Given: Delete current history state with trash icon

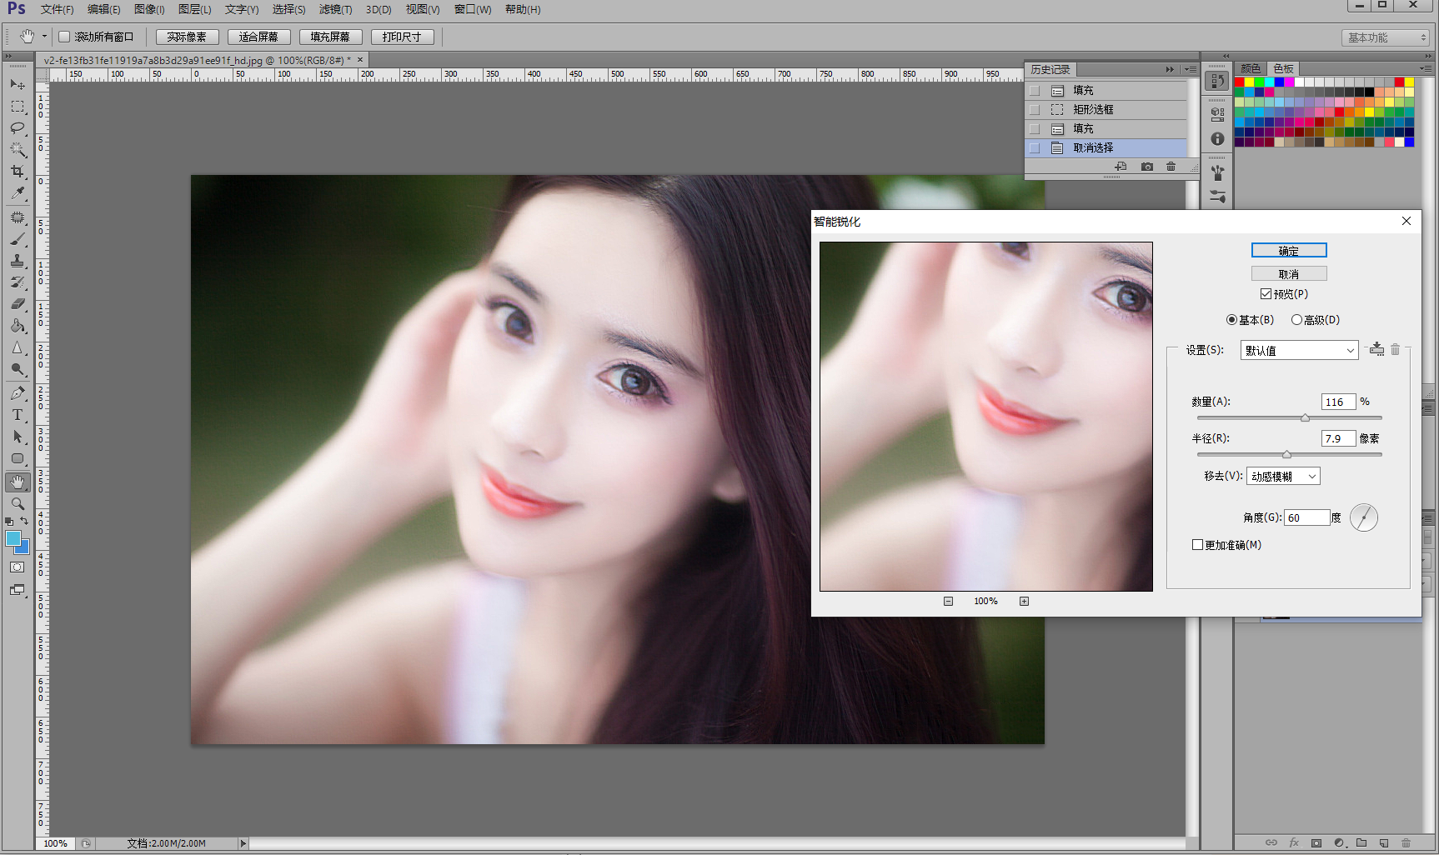Looking at the screenshot, I should 1171,167.
